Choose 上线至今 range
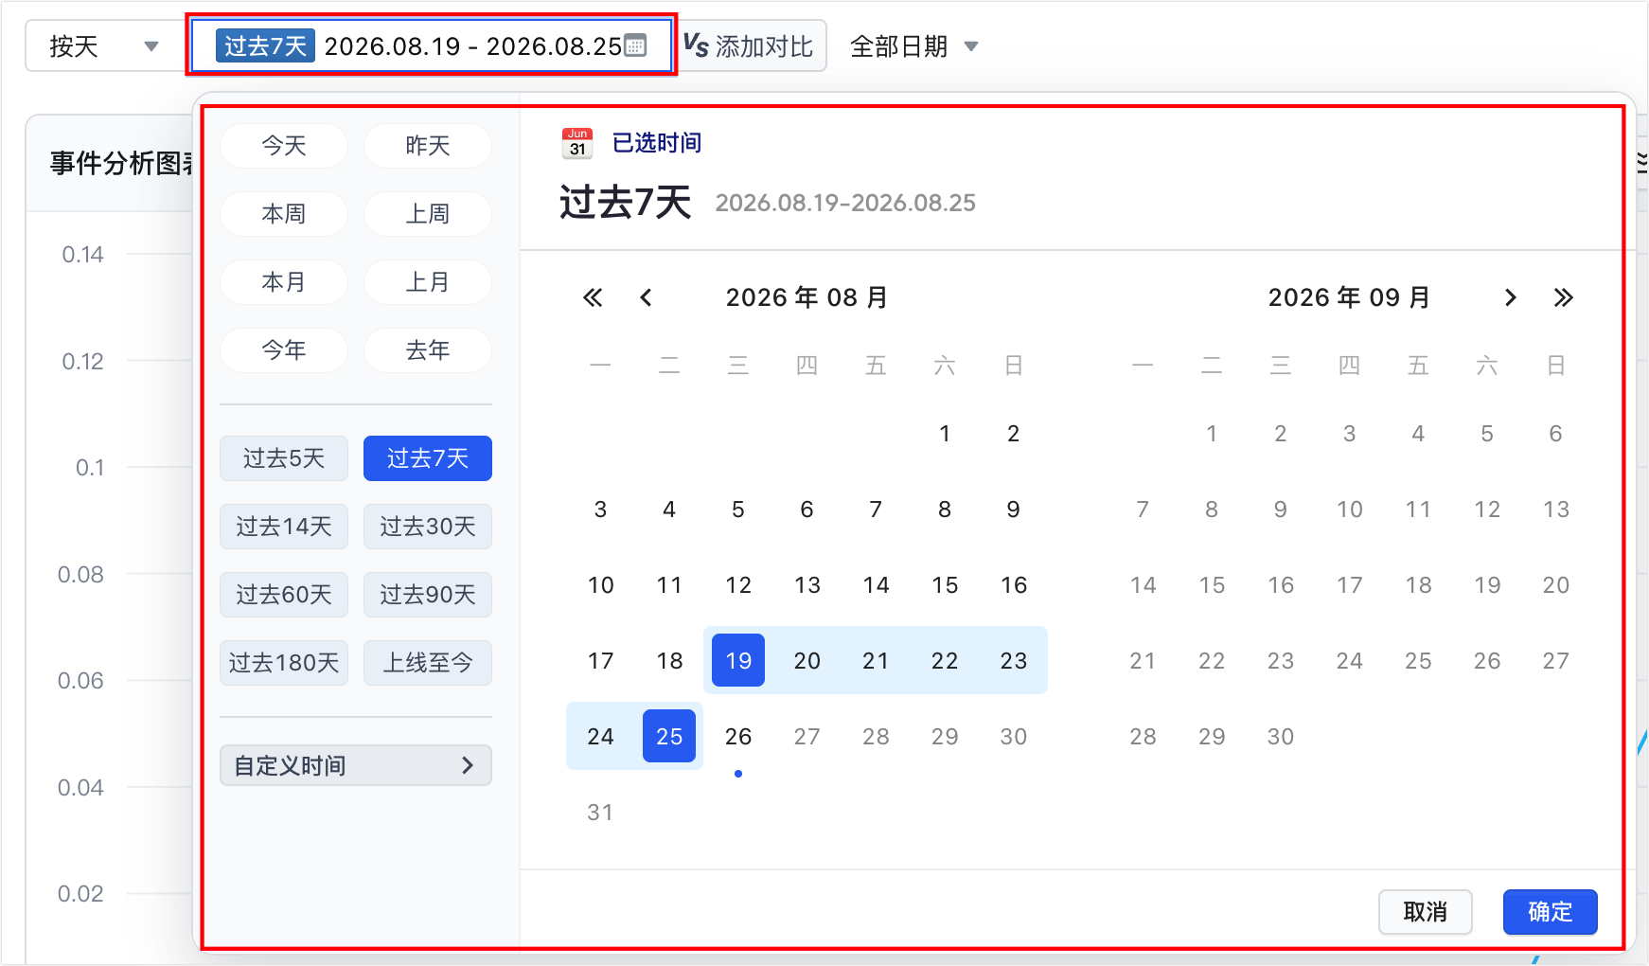Image resolution: width=1649 pixels, height=966 pixels. (x=428, y=663)
